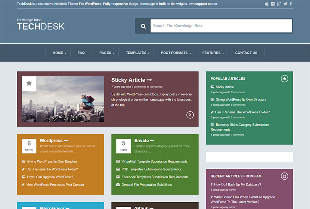Open the Envato category heading
The height and width of the screenshot is (209, 310).
[142, 141]
